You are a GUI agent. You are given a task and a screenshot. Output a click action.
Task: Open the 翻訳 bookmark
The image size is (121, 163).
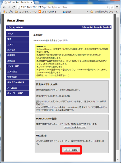click(x=67, y=12)
